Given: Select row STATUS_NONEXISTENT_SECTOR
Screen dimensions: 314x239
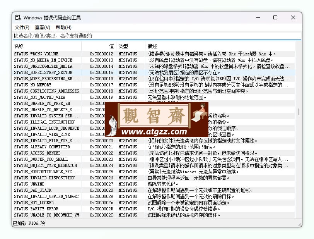Looking at the screenshot, I should tap(154, 73).
